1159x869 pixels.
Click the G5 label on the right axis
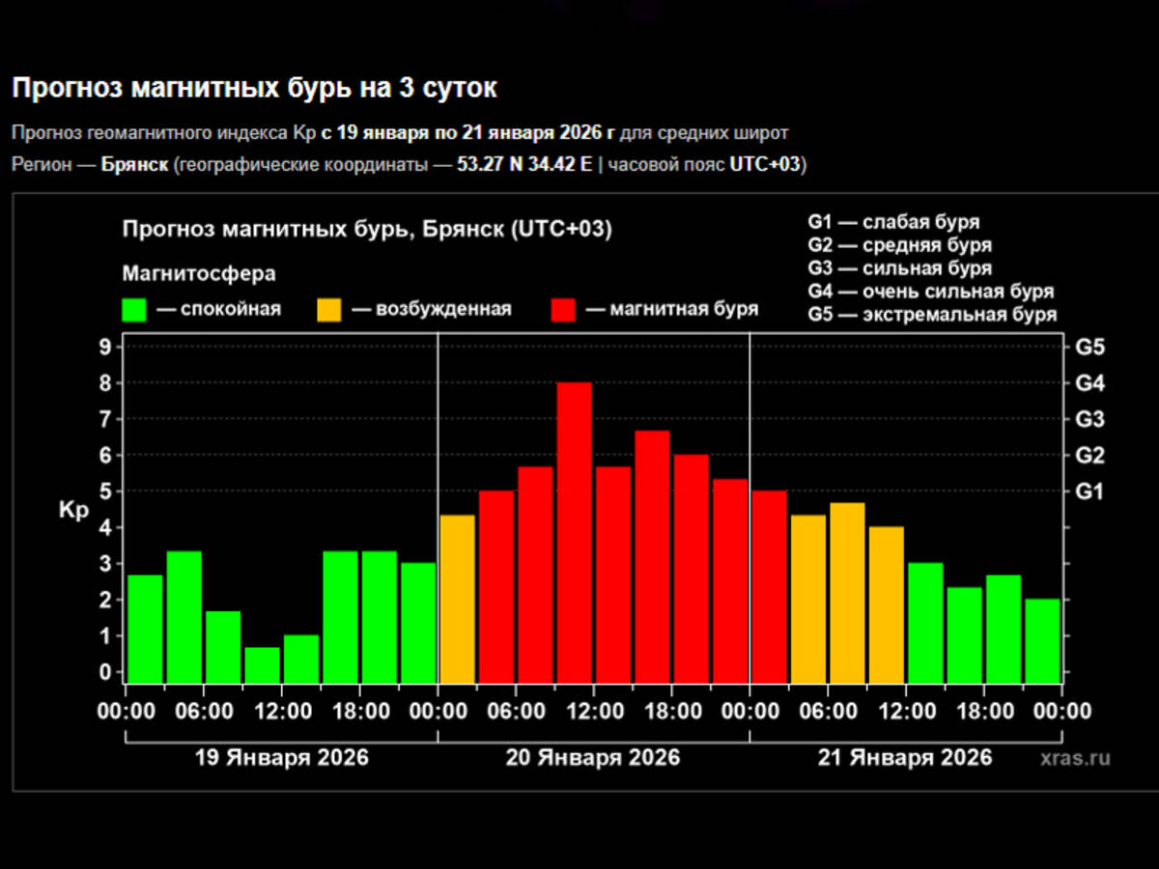pos(1090,348)
